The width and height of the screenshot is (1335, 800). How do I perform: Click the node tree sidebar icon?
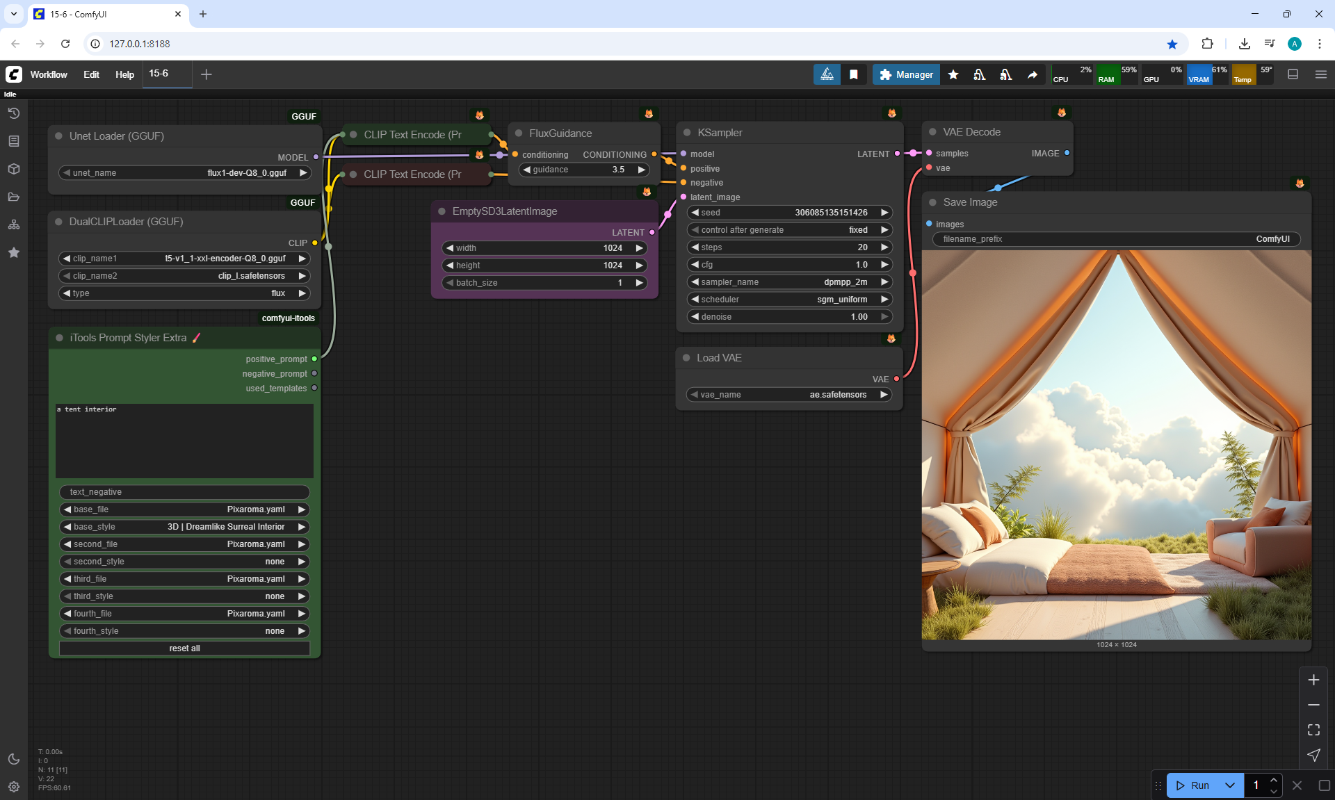(13, 225)
